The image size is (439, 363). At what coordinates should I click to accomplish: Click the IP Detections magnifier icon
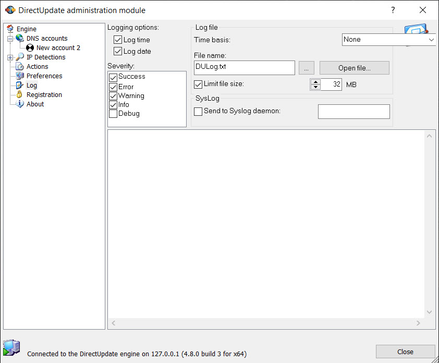click(x=20, y=57)
